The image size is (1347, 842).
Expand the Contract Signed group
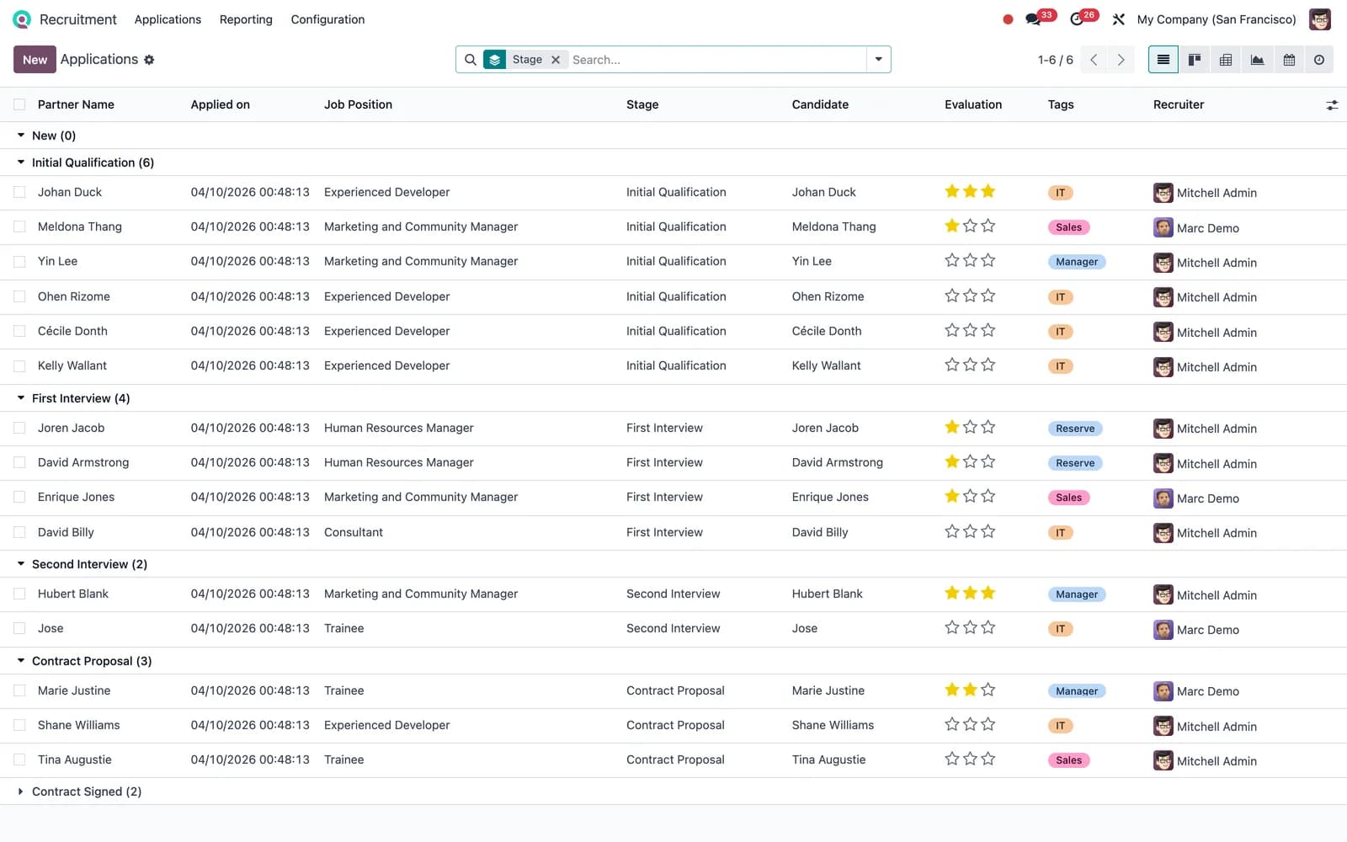21,791
